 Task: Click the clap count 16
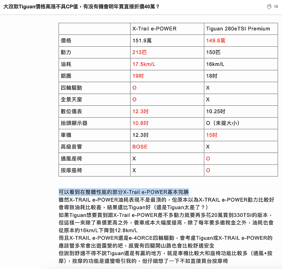[x=276, y=7]
